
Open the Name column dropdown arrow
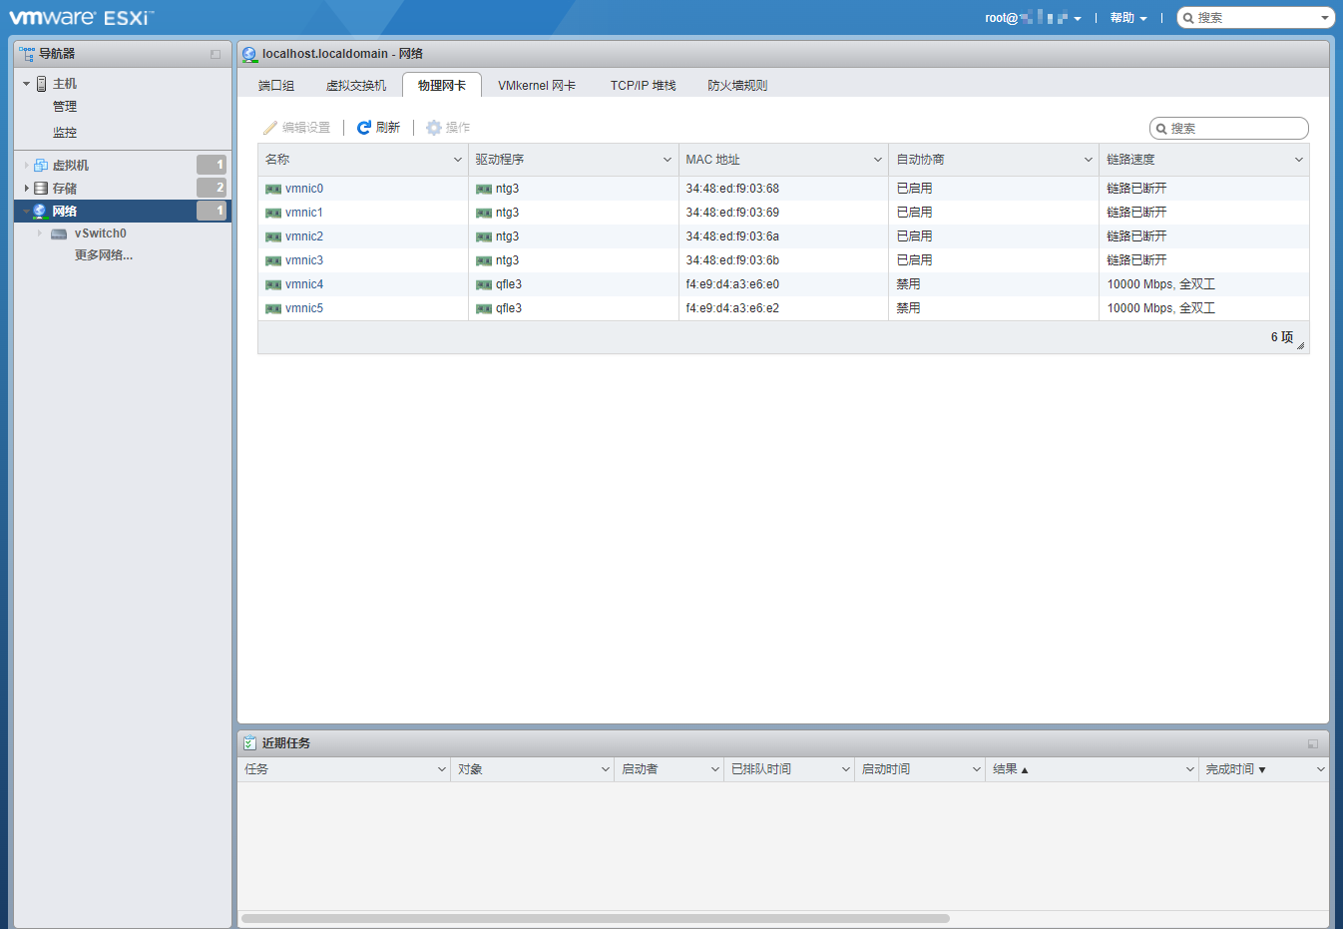point(458,160)
